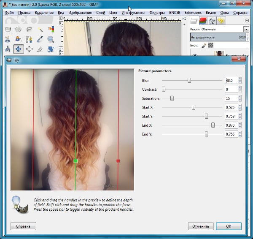
Task: Click the Saturation value input field
Action: click(232, 98)
